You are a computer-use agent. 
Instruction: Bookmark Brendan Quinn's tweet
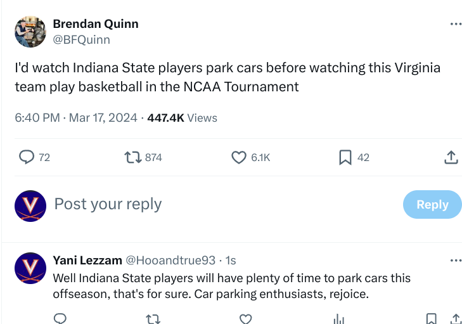tap(345, 157)
